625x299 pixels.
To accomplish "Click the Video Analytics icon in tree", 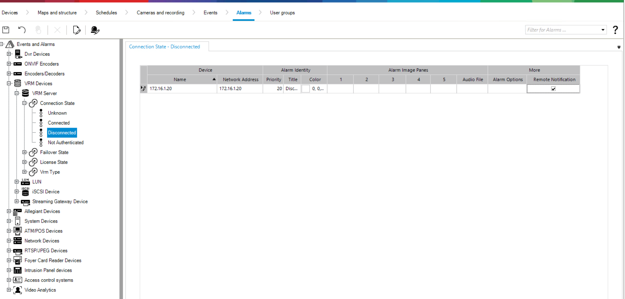I will [18, 290].
